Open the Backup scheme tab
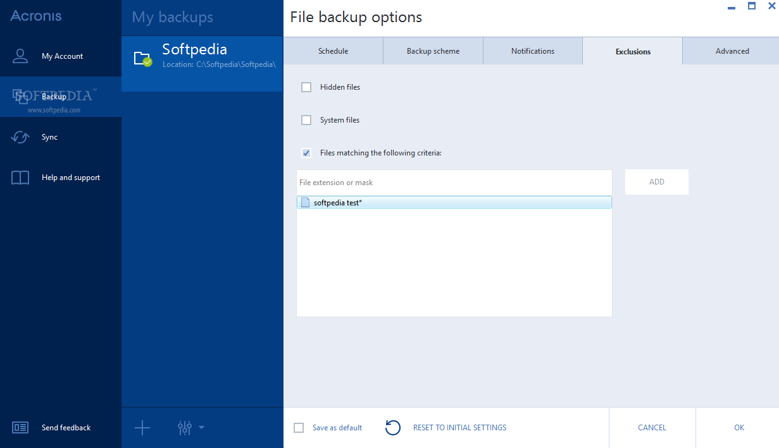Viewport: 779px width, 448px height. tap(433, 51)
